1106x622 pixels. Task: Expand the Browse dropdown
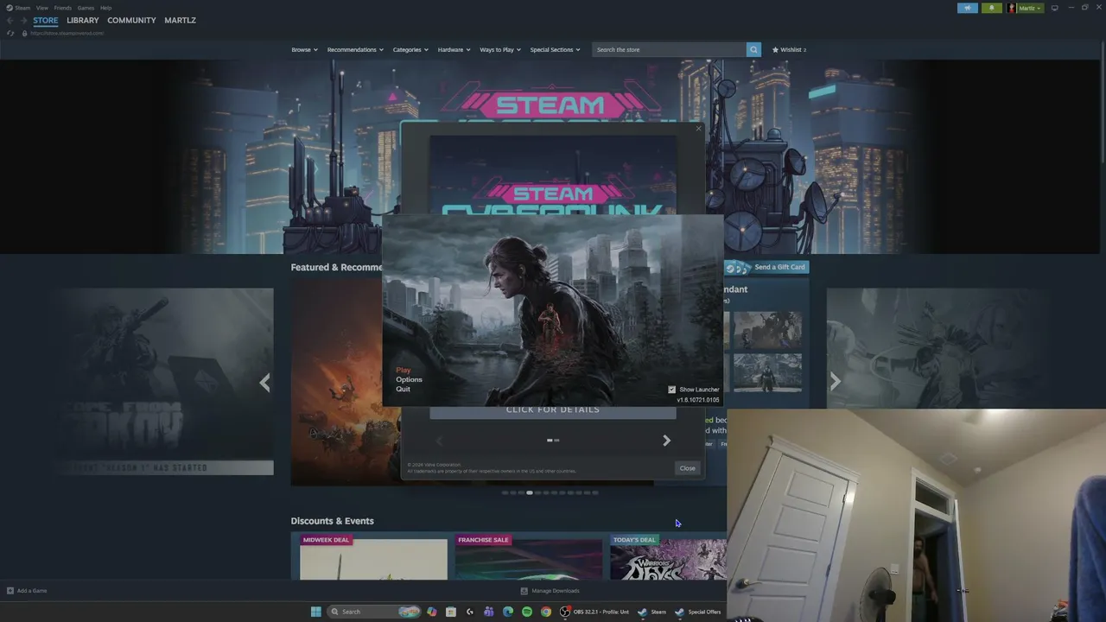point(304,49)
